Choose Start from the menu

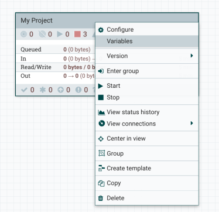[147, 86]
